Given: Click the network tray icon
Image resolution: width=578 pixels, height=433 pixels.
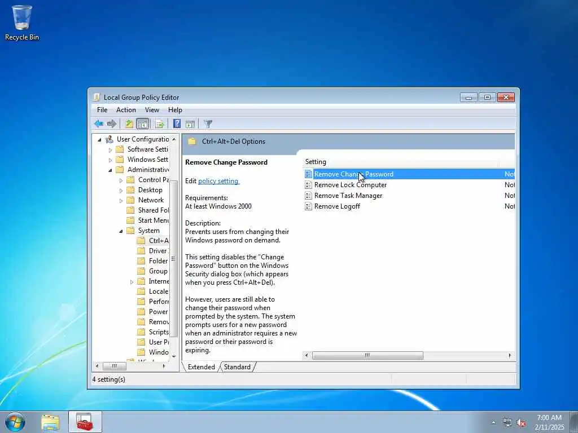Looking at the screenshot, I should pyautogui.click(x=507, y=423).
